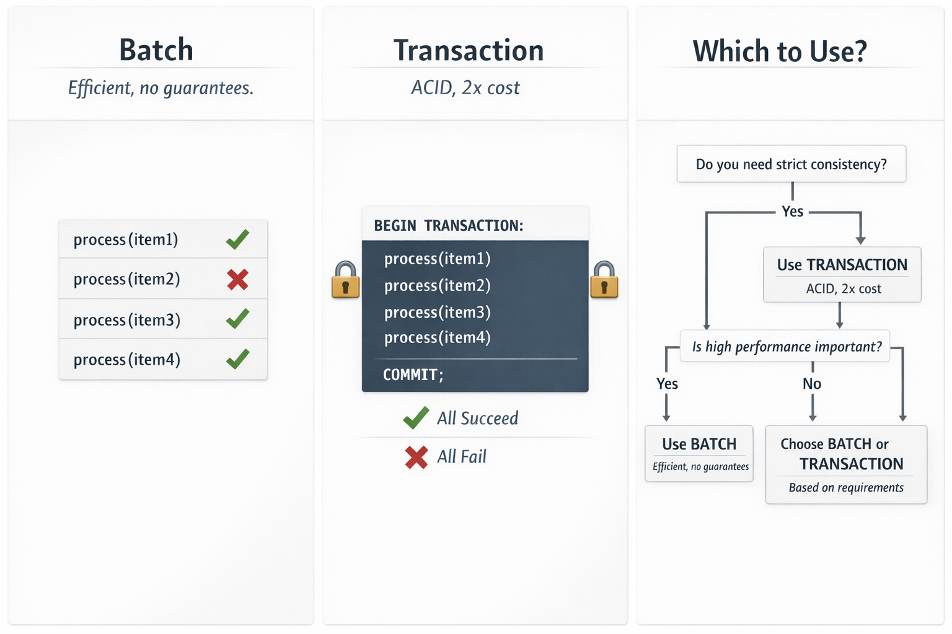Click the green checkmark by All Succeed
The image size is (952, 634).
(416, 419)
